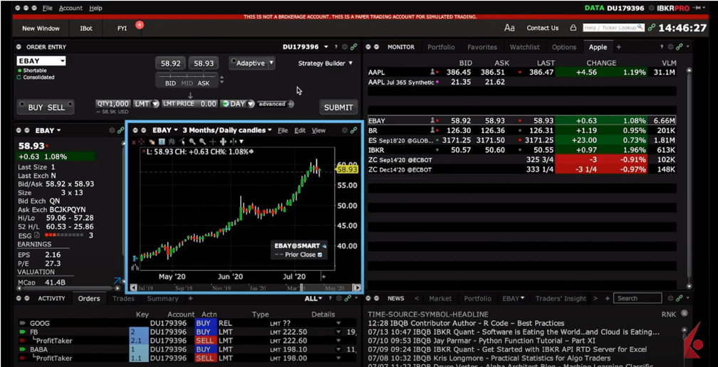The image size is (718, 367).
Task: Click the chart zoom magnifier icon
Action: 192,142
